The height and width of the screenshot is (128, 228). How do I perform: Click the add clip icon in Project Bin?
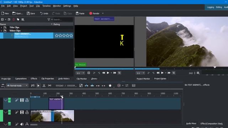click(2, 20)
